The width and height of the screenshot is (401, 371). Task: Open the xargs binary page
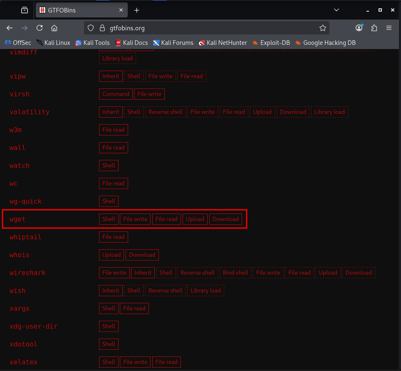click(20, 309)
